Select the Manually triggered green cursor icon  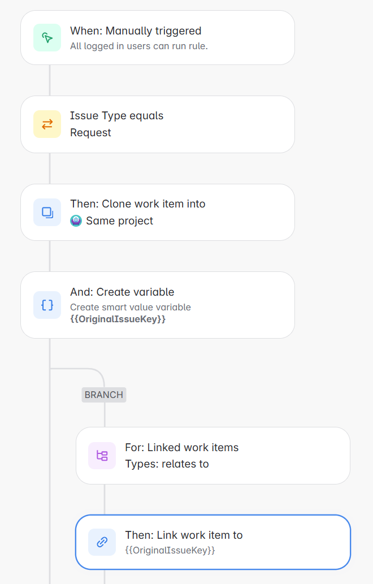point(47,37)
